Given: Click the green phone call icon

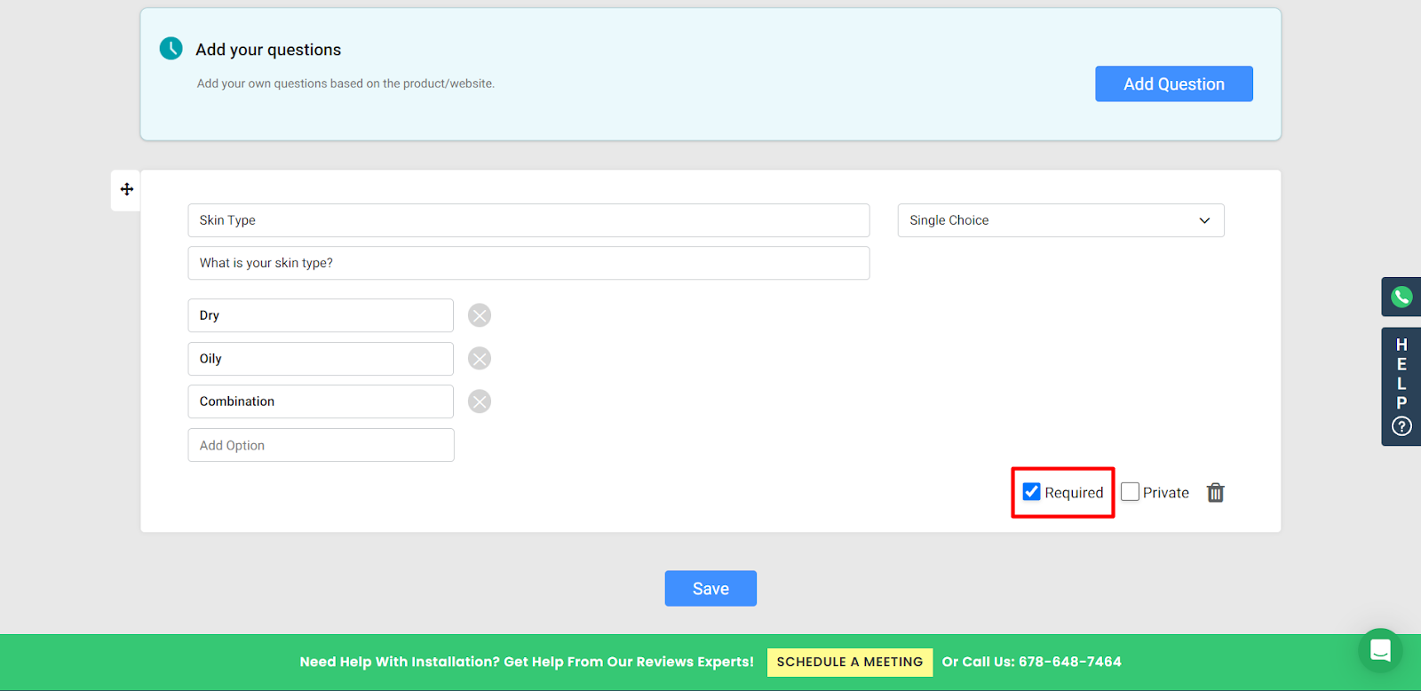Looking at the screenshot, I should [1401, 297].
